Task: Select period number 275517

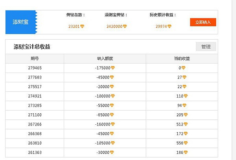Action: point(35,87)
